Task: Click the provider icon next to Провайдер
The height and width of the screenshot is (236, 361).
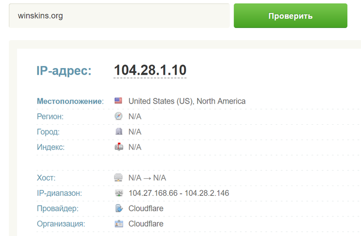Action: [119, 209]
